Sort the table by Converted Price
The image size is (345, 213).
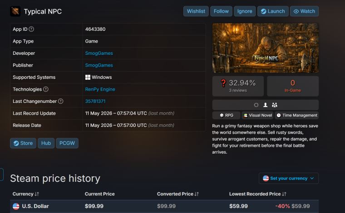click(x=178, y=194)
